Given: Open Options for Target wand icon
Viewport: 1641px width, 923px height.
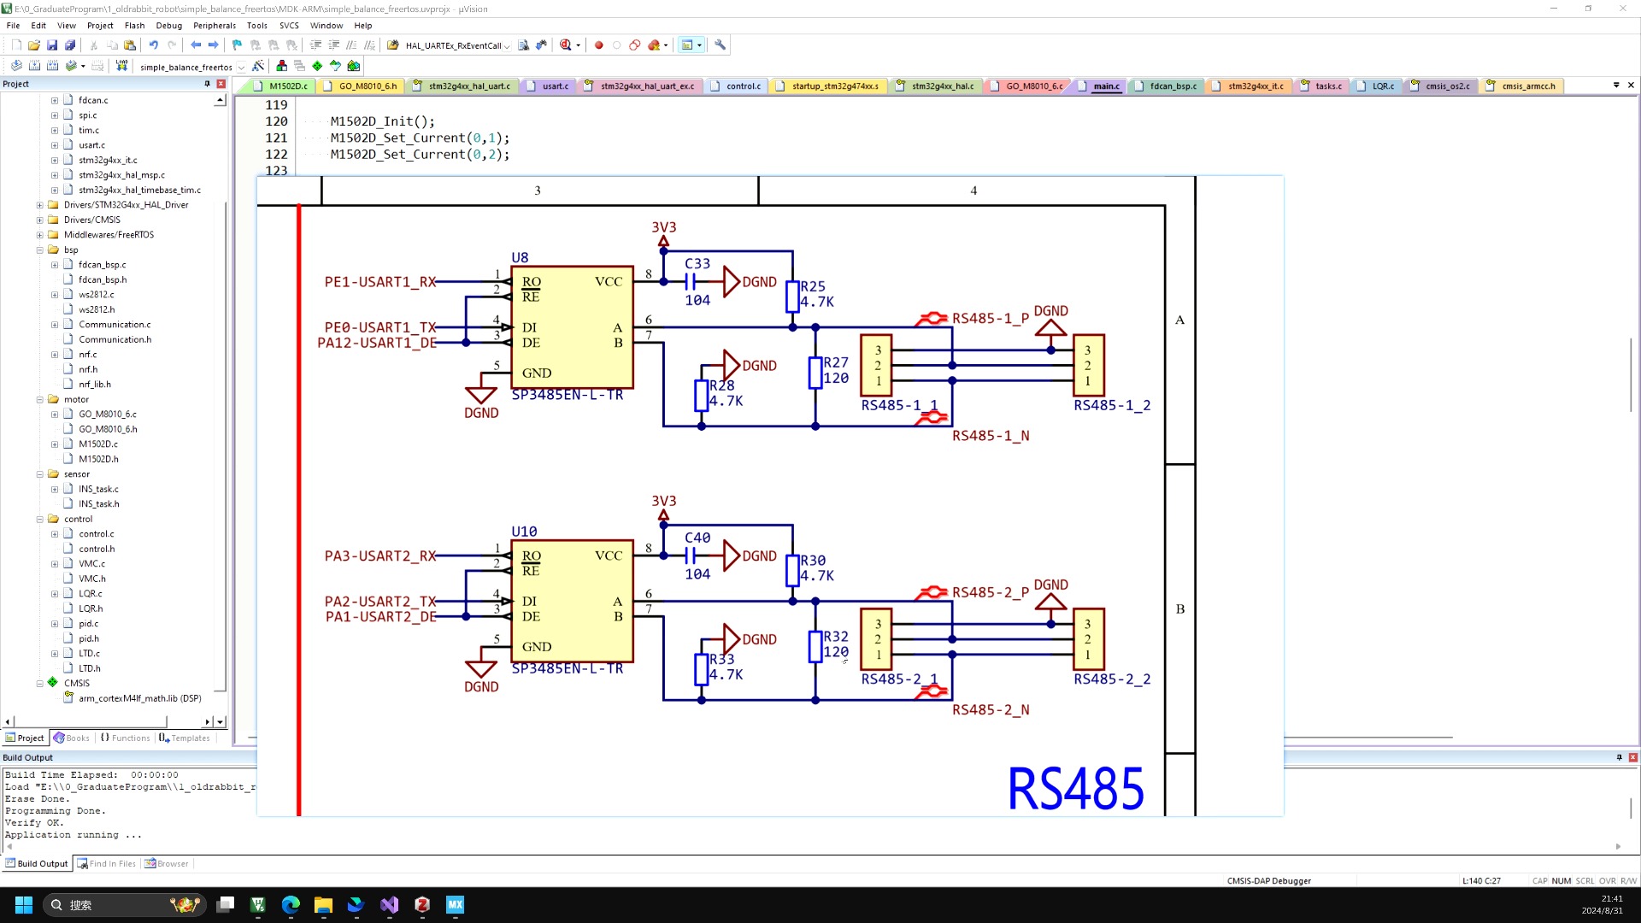Looking at the screenshot, I should pyautogui.click(x=258, y=66).
